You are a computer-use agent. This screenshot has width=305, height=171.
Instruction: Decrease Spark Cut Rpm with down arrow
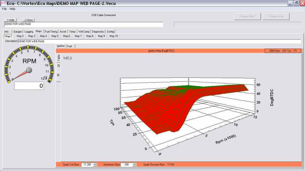tap(94, 166)
